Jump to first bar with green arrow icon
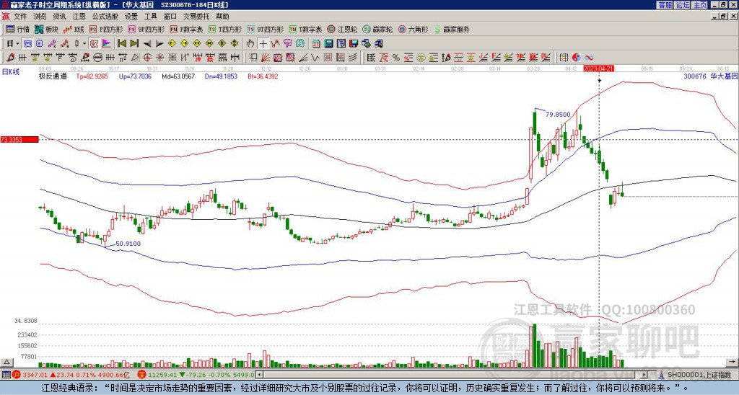This screenshot has width=739, height=395. coord(122,44)
